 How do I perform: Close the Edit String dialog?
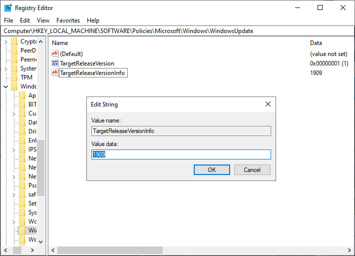coord(268,104)
